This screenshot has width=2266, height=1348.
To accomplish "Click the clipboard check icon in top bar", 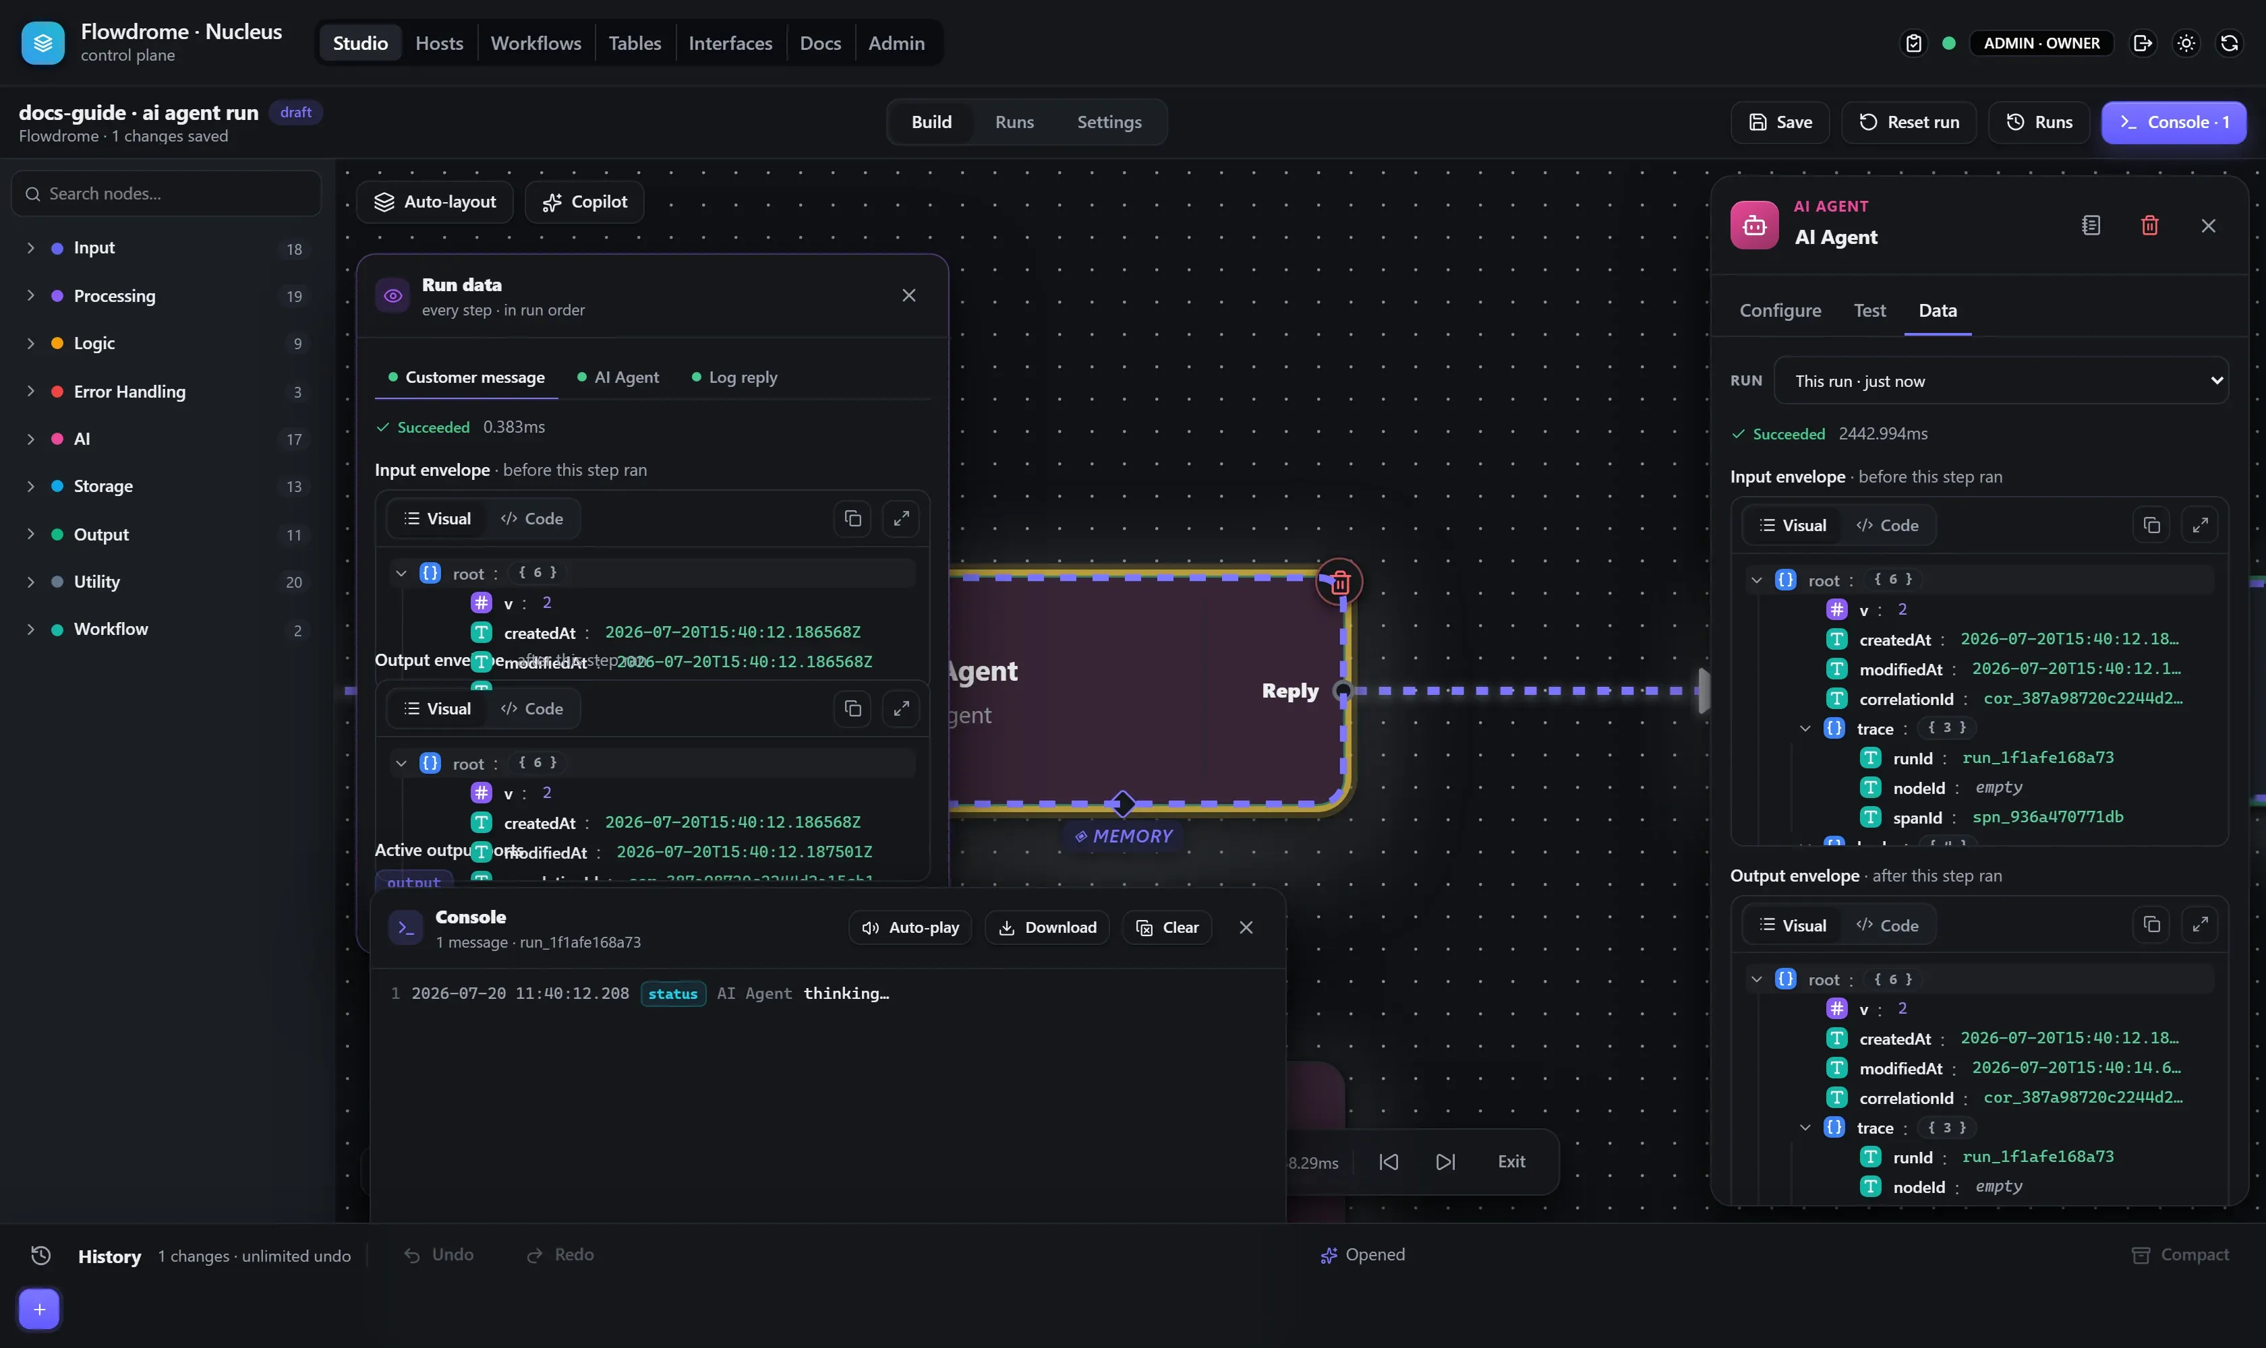I will pyautogui.click(x=1913, y=42).
